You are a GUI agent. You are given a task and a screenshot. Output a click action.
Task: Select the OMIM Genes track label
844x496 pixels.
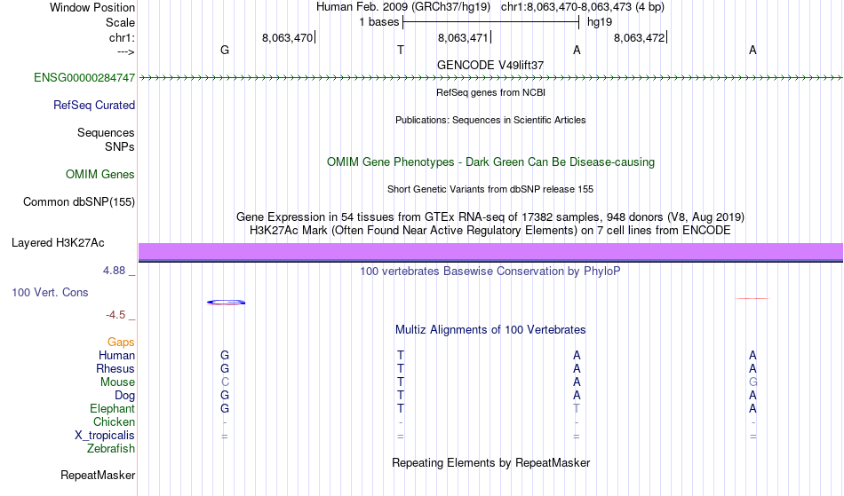[x=100, y=175]
